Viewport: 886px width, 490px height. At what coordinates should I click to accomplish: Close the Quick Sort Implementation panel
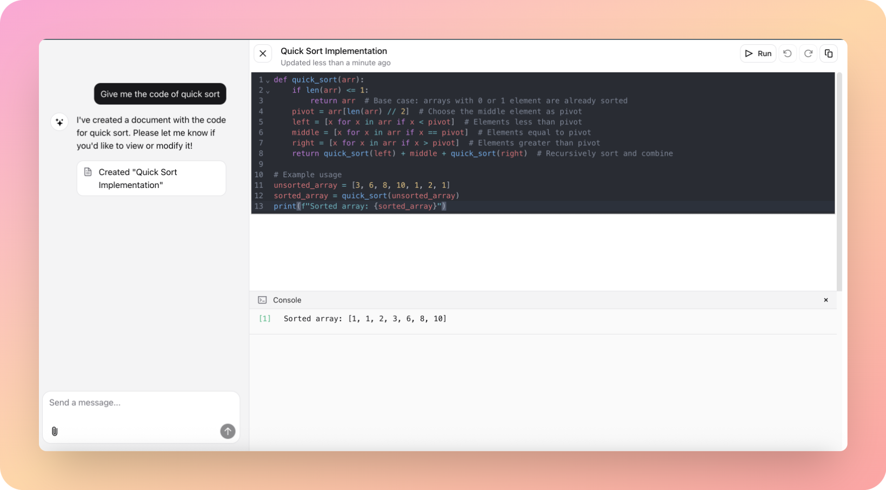pos(263,53)
